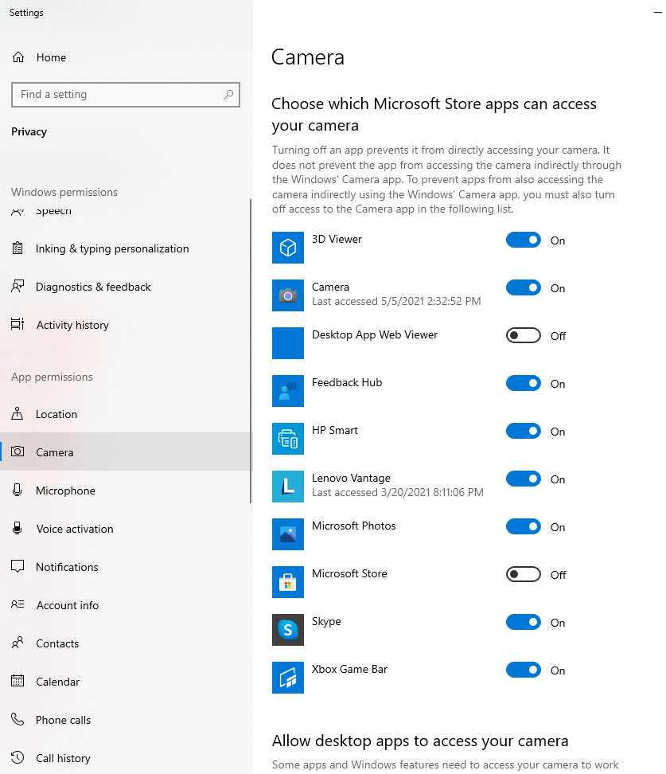Toggle Lenovo Vantage camera access

(524, 479)
